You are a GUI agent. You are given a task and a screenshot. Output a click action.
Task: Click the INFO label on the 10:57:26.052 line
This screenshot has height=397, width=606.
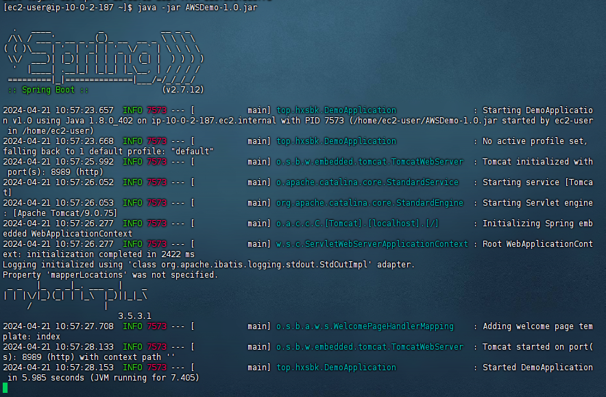pos(132,182)
